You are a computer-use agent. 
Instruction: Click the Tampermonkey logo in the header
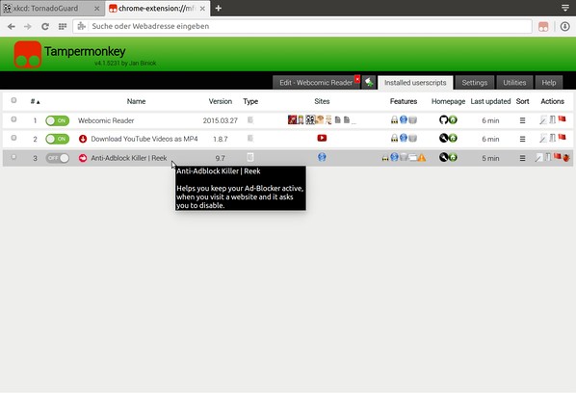[x=28, y=54]
